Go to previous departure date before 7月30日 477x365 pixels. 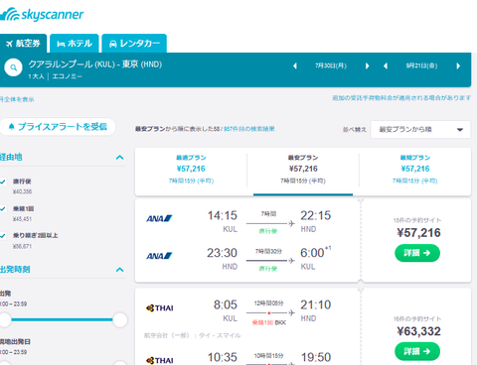click(295, 66)
